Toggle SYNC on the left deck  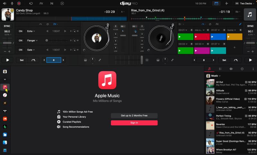coord(7,26)
